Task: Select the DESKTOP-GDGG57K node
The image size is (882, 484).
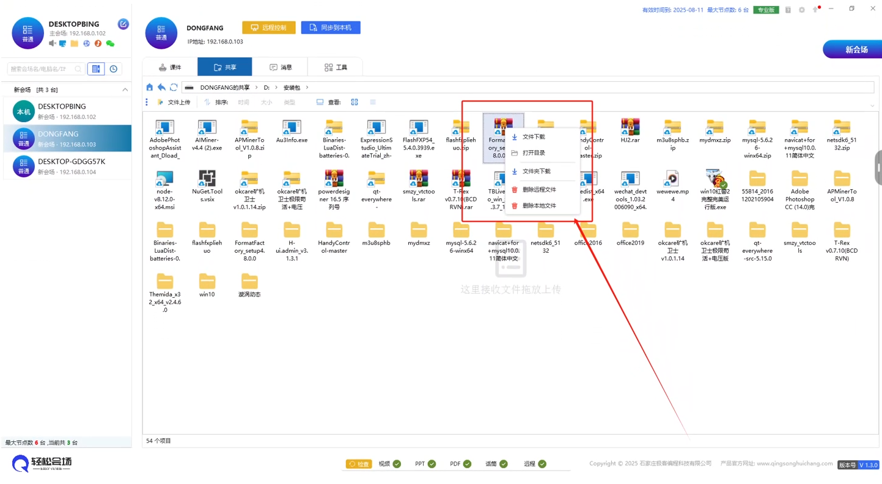Action: (x=67, y=166)
